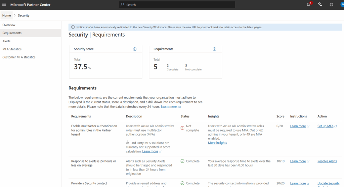Focus the Search box
This screenshot has width=344, height=187.
(177, 5)
